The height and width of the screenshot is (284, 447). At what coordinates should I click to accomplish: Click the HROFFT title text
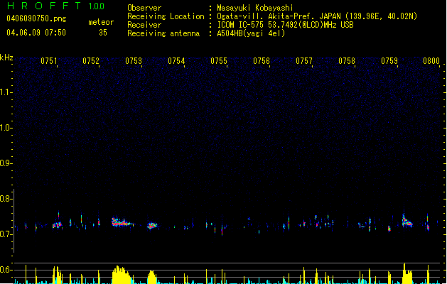point(45,6)
